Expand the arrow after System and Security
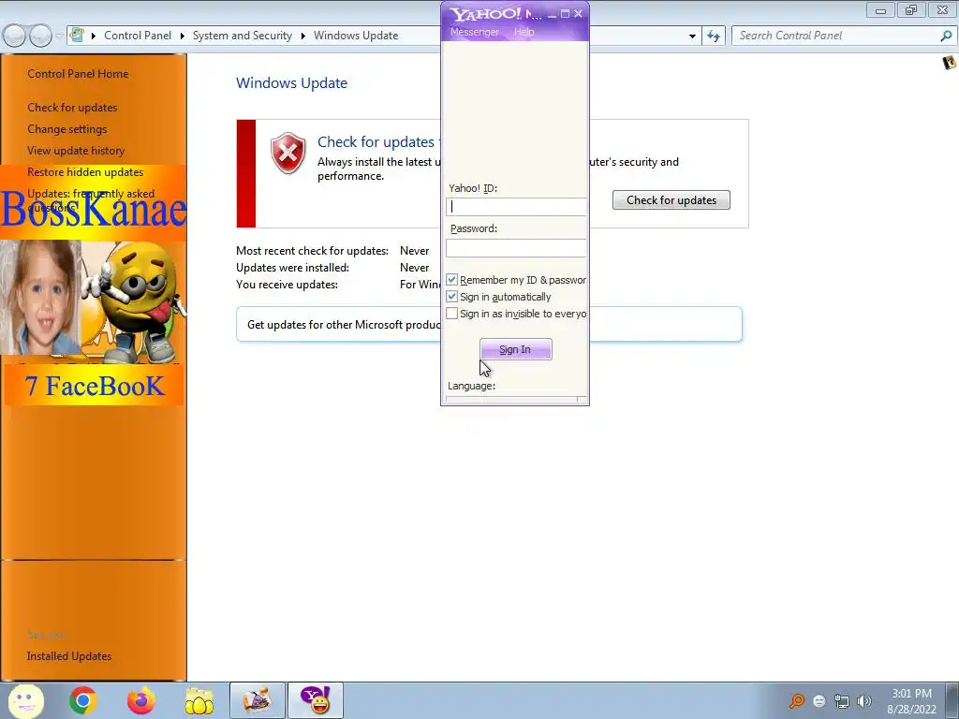The image size is (959, 719). point(302,36)
